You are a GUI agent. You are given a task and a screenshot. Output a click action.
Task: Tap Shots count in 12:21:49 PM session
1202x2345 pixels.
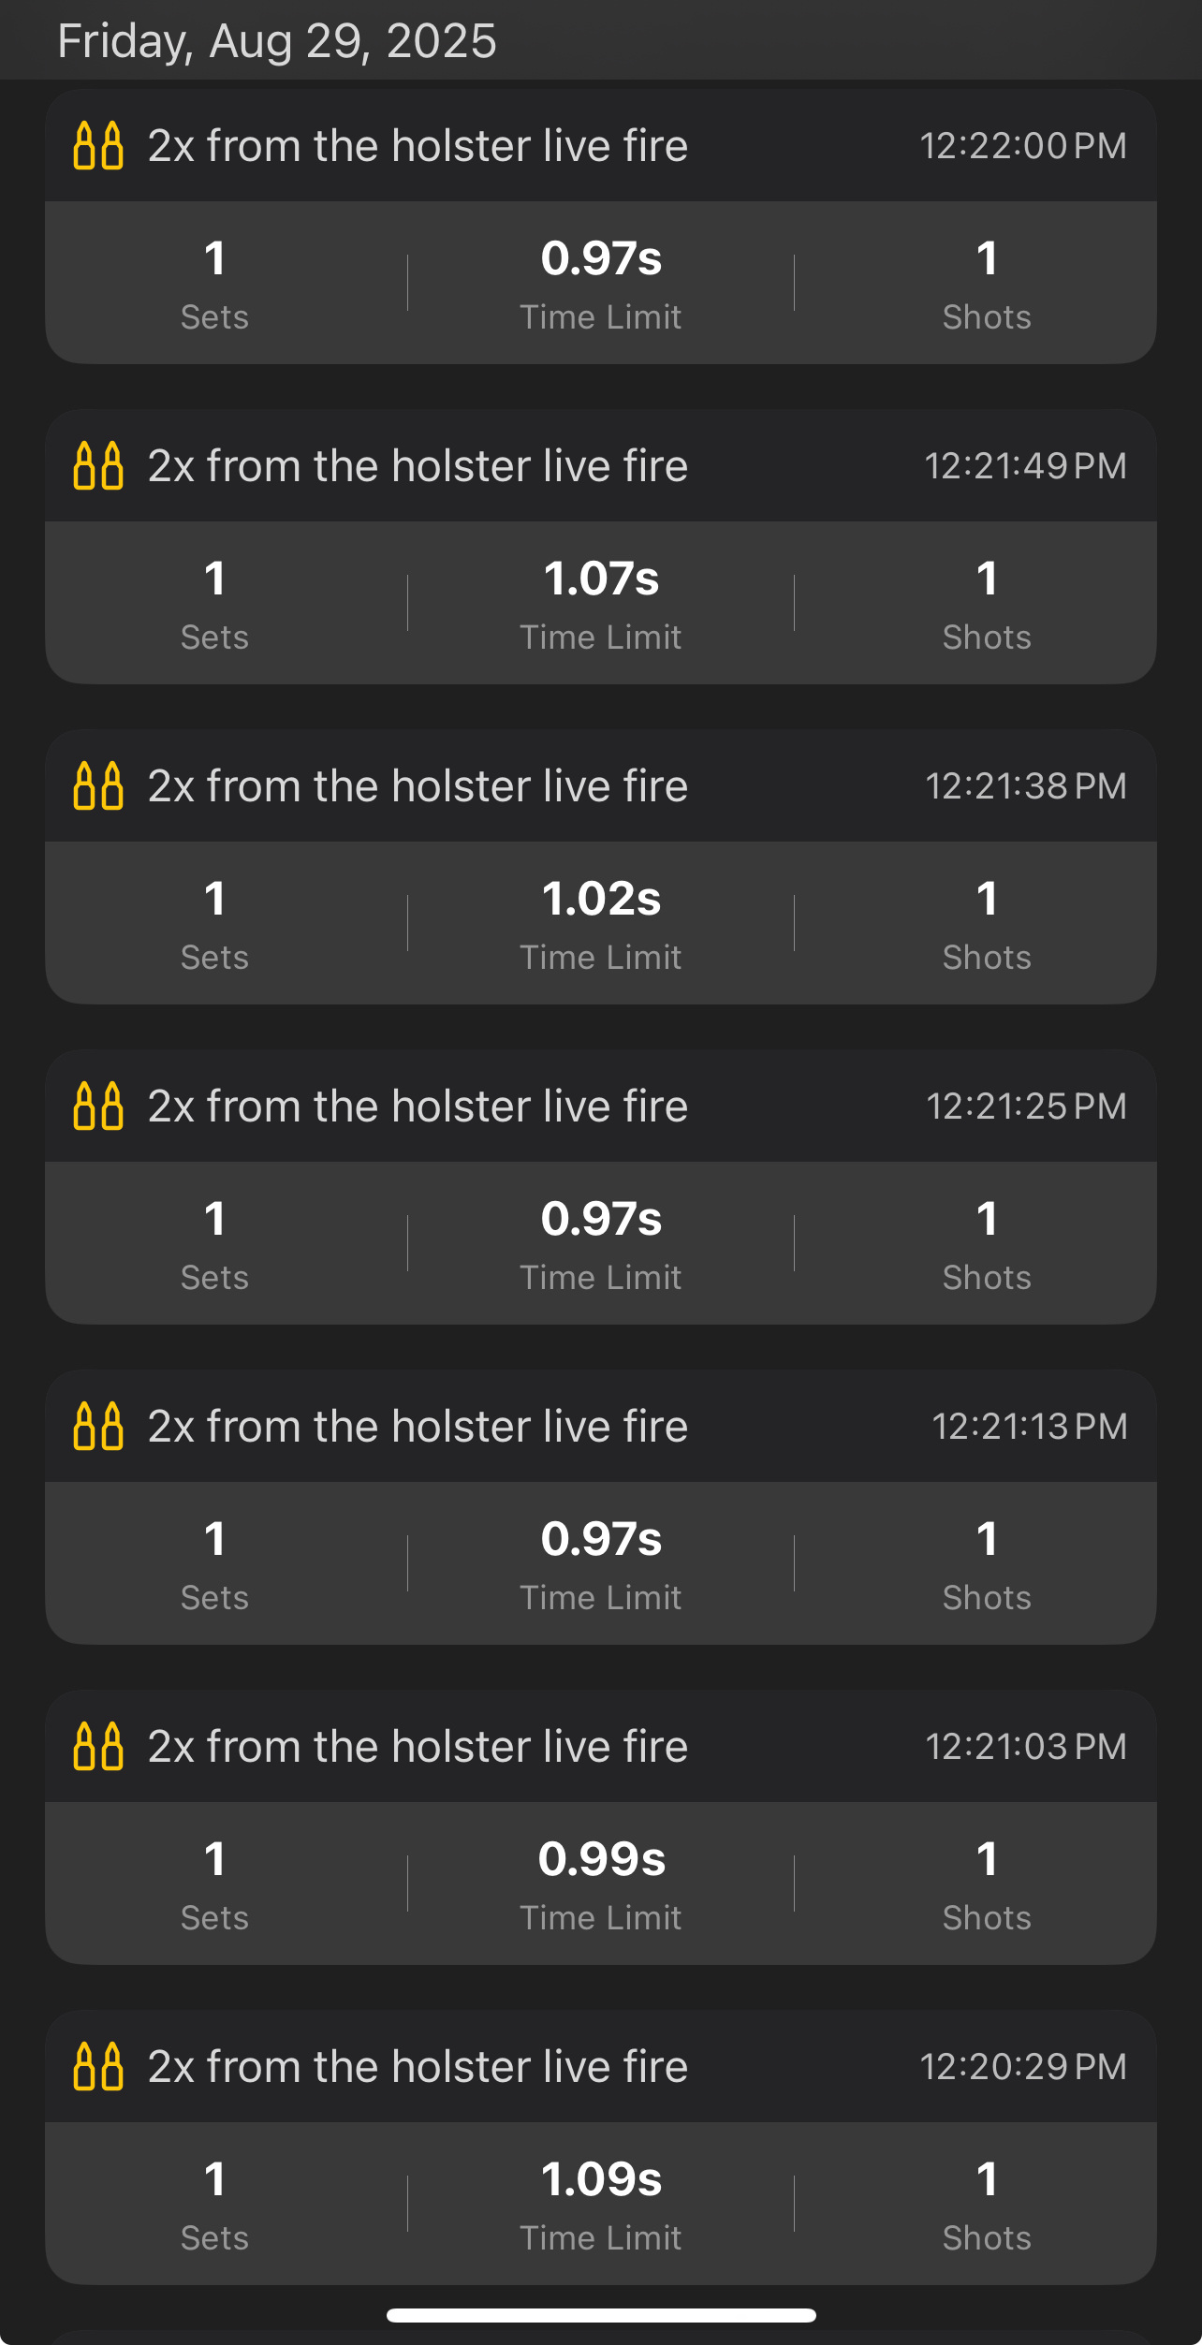[987, 603]
